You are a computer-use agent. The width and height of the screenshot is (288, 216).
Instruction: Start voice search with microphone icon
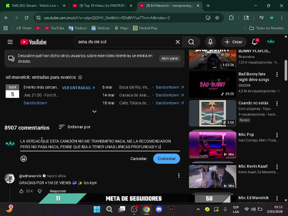[x=210, y=42]
